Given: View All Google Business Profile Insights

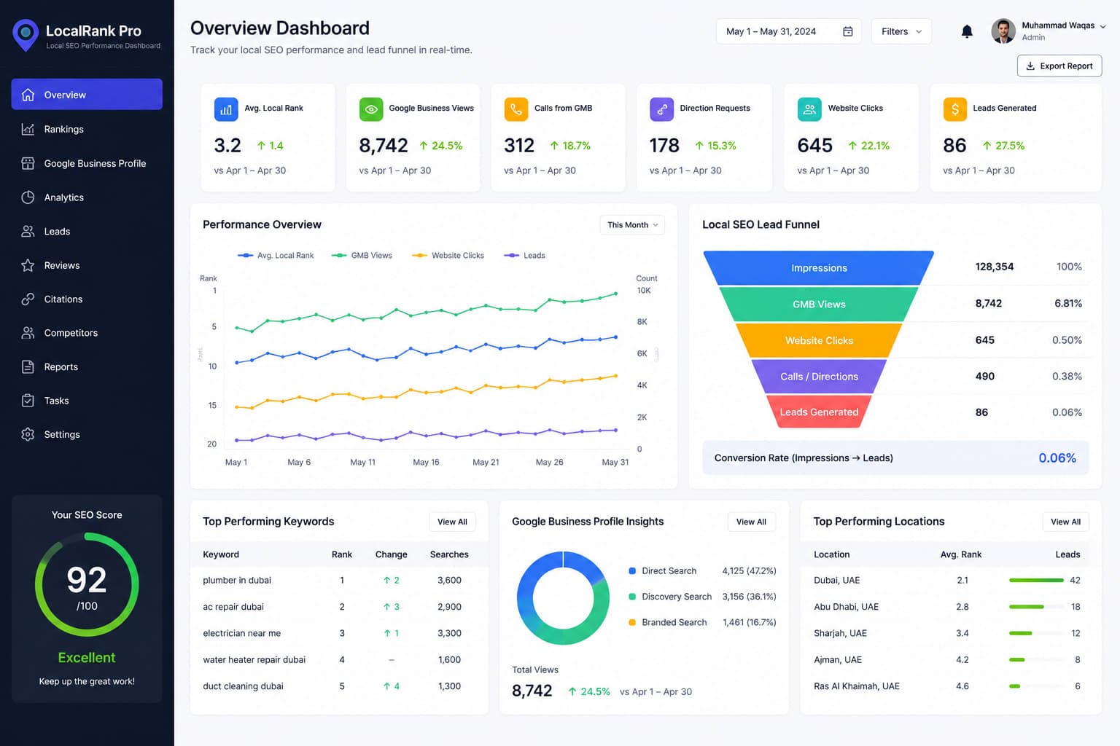Looking at the screenshot, I should [751, 522].
